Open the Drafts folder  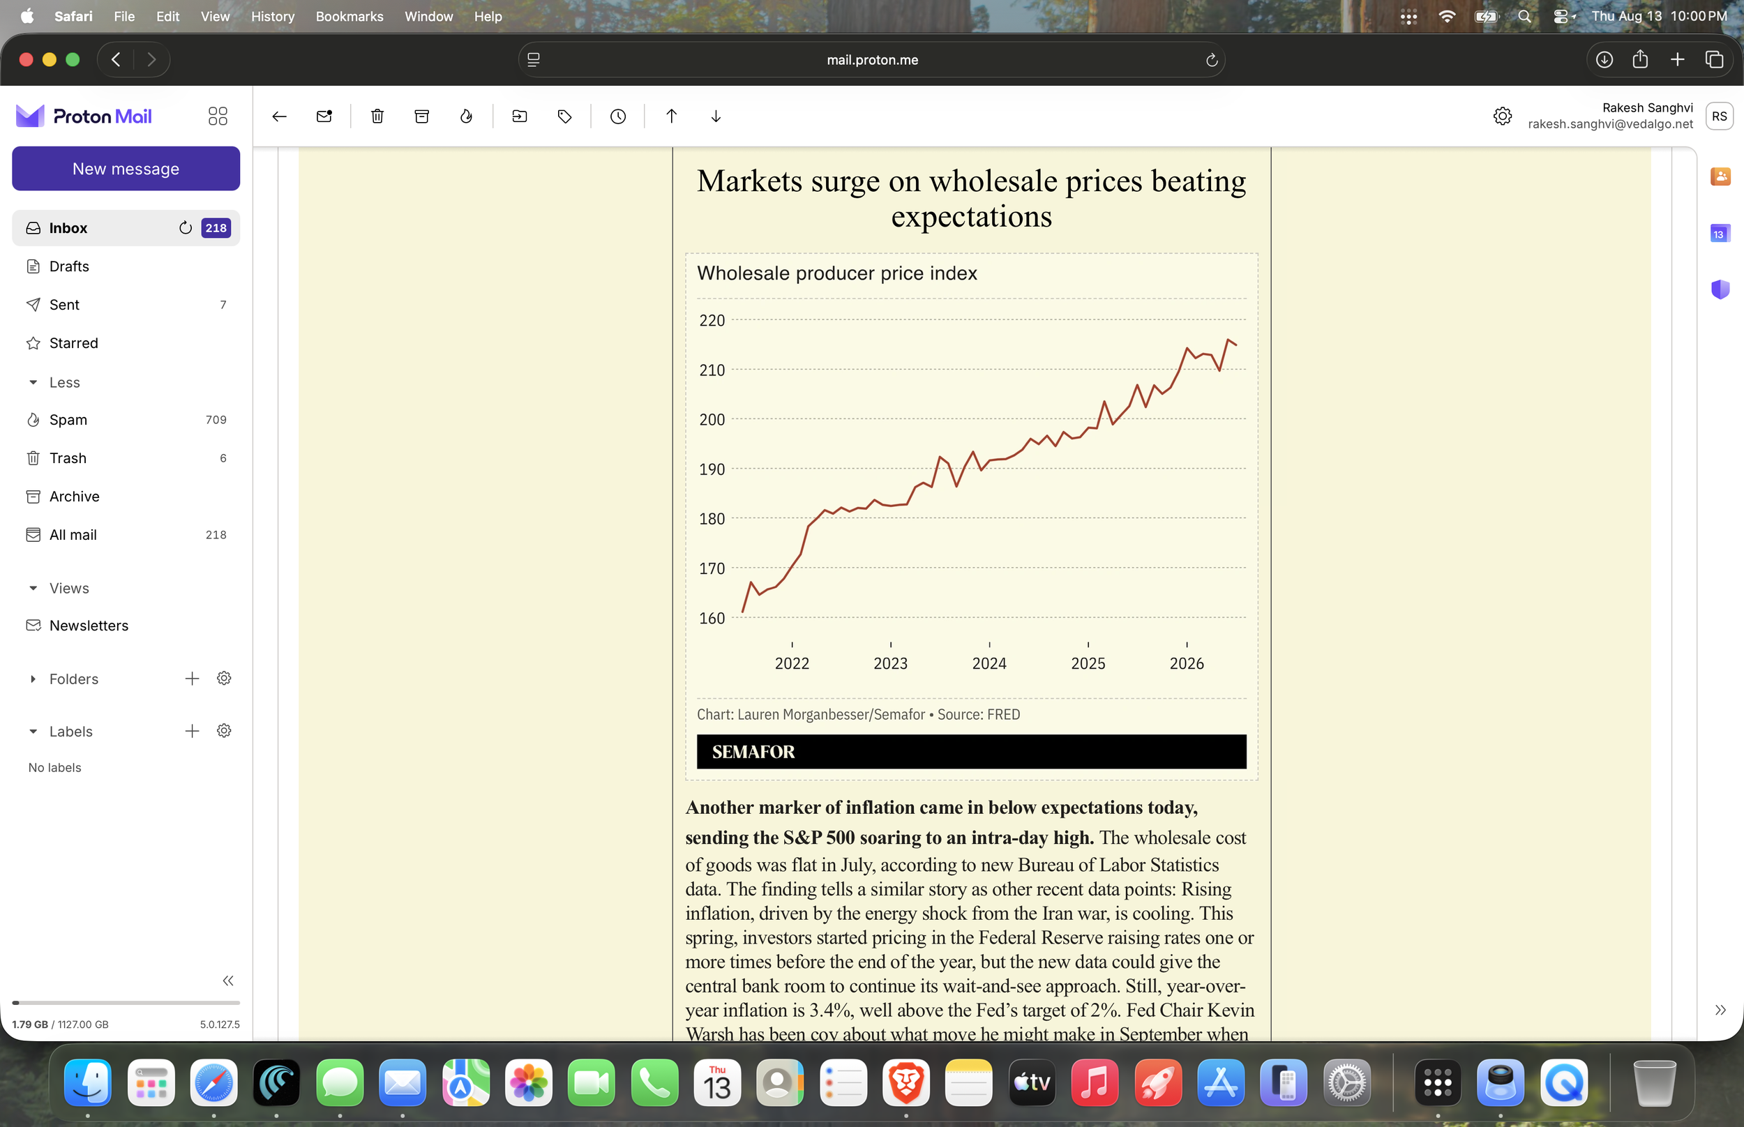coord(126,266)
